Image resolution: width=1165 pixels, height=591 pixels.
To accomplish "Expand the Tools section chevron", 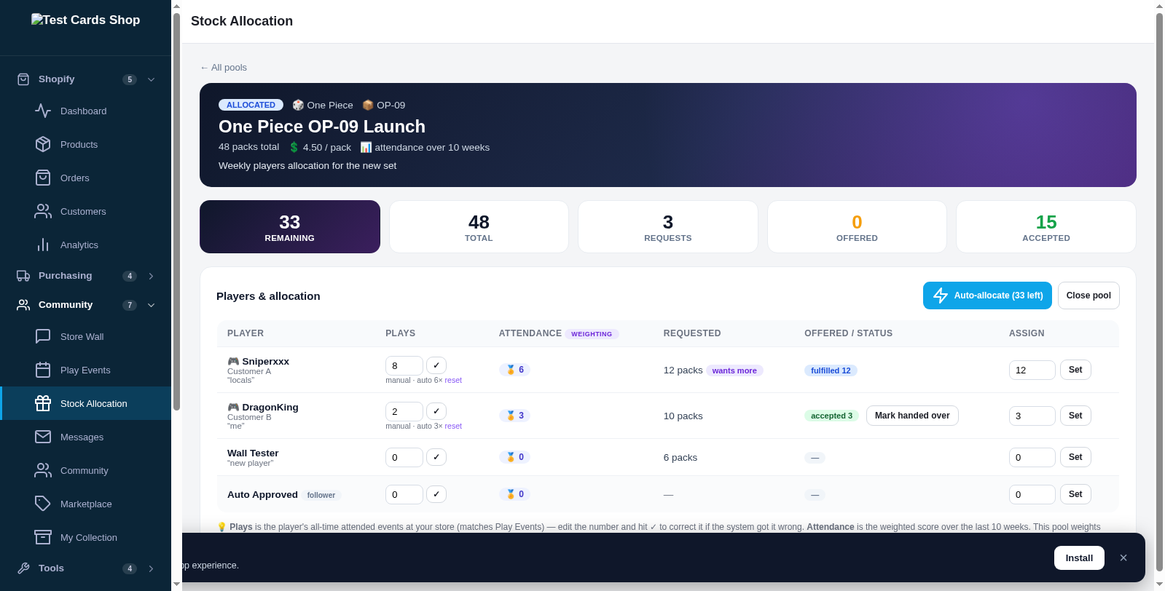I will coord(151,568).
